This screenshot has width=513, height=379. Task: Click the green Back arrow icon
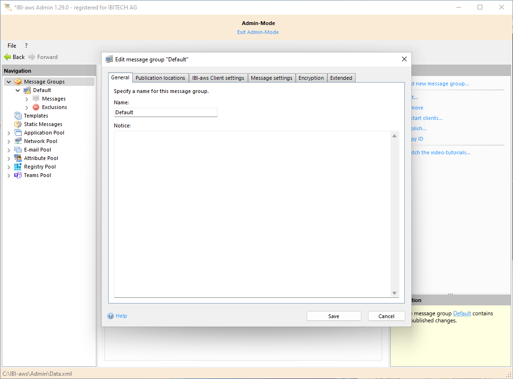coord(8,57)
